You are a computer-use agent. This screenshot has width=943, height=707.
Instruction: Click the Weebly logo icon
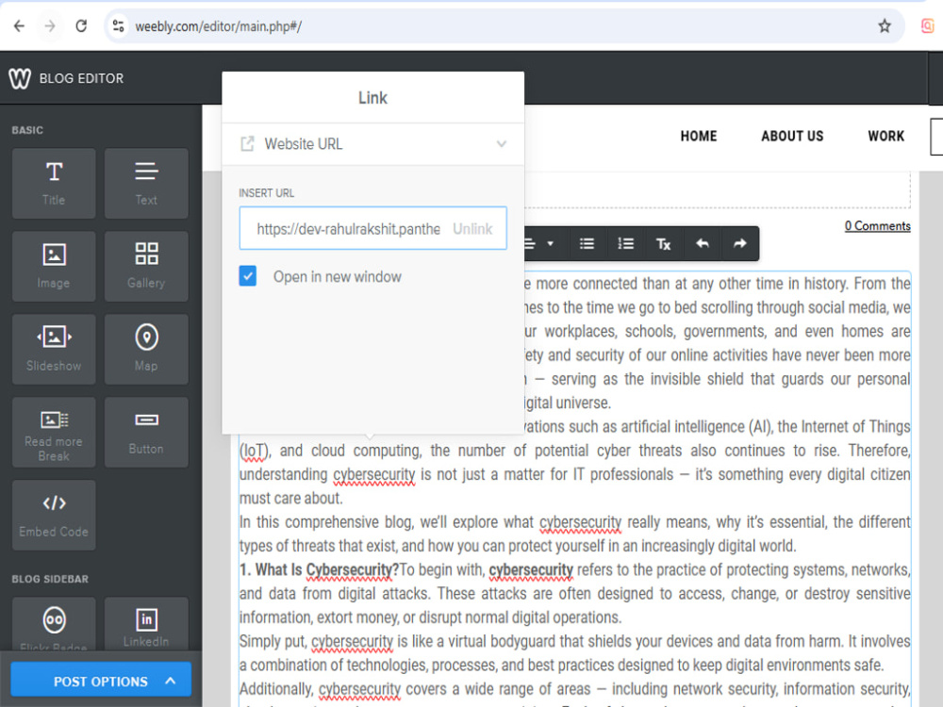tap(20, 78)
